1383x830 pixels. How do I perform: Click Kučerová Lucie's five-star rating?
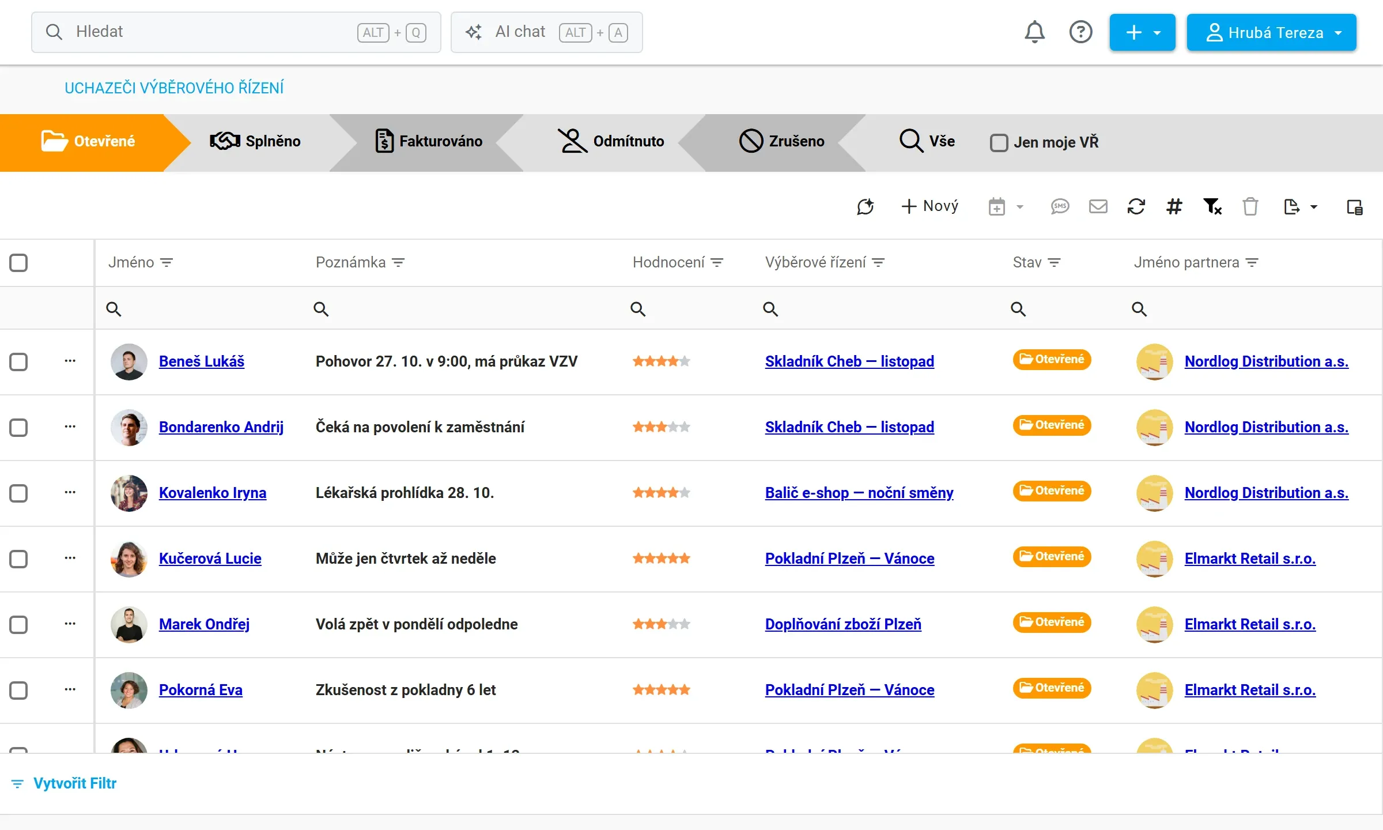coord(661,558)
